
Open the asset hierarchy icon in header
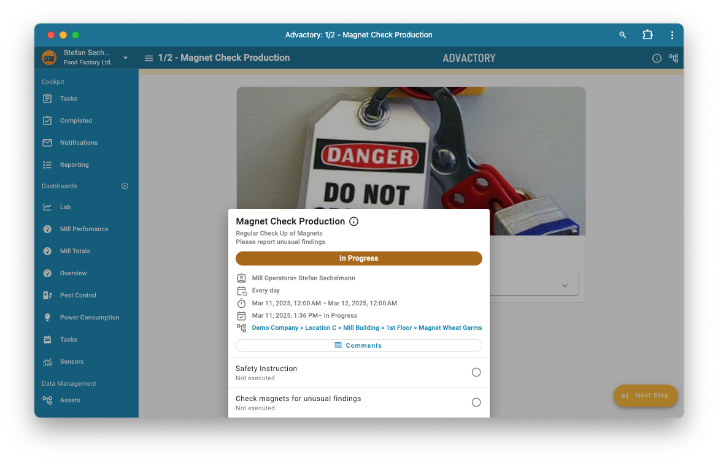[x=673, y=58]
